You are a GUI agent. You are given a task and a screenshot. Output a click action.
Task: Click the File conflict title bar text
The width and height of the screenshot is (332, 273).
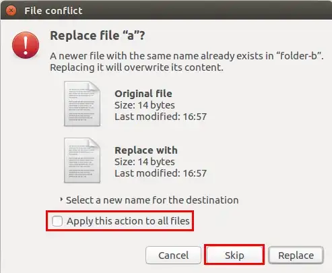(53, 11)
